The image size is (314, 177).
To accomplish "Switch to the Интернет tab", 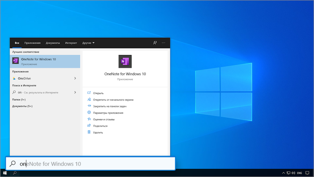I will pyautogui.click(x=71, y=43).
